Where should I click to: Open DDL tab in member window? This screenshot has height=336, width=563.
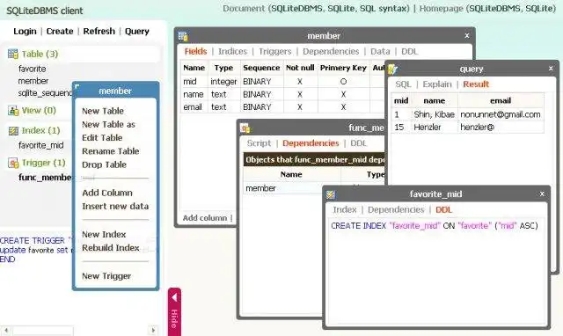coord(410,51)
